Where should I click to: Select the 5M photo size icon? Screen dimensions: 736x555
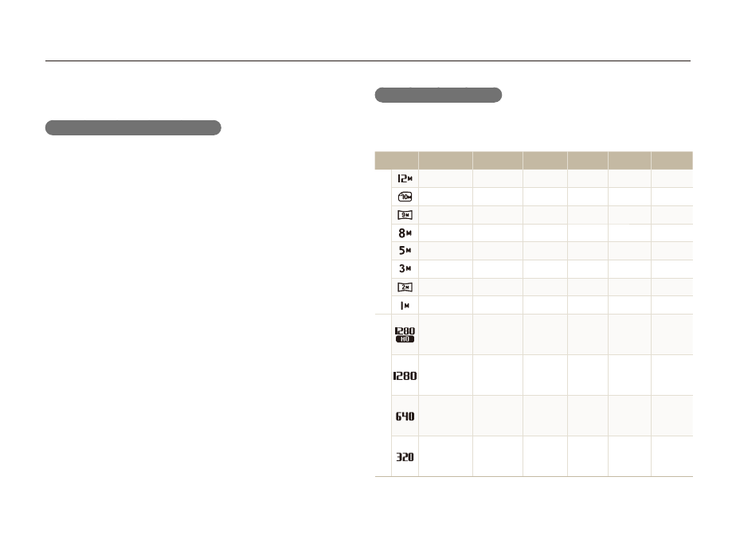pos(405,251)
